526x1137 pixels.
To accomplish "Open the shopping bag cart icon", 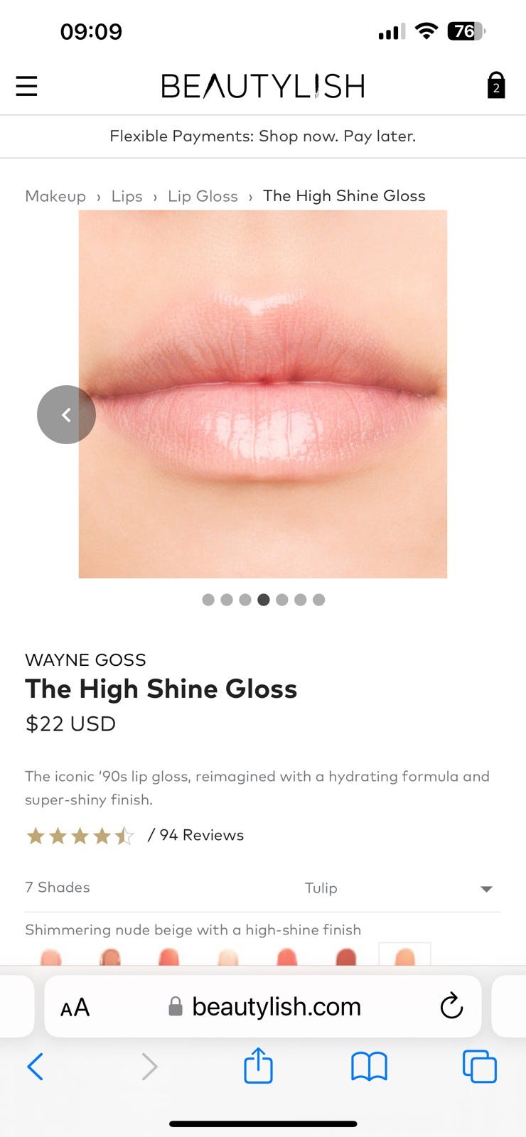I will (x=496, y=85).
